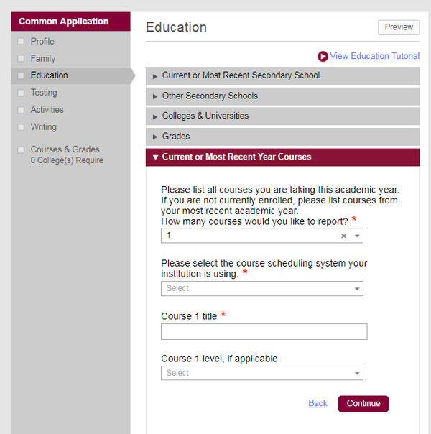This screenshot has width=431, height=434.
Task: Open the Course 1 level dropdown
Action: pos(262,373)
